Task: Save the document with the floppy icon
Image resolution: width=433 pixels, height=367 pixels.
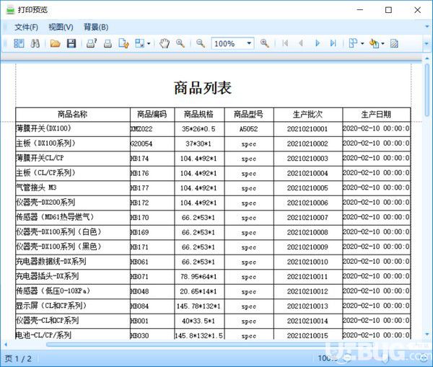Action: pyautogui.click(x=71, y=43)
